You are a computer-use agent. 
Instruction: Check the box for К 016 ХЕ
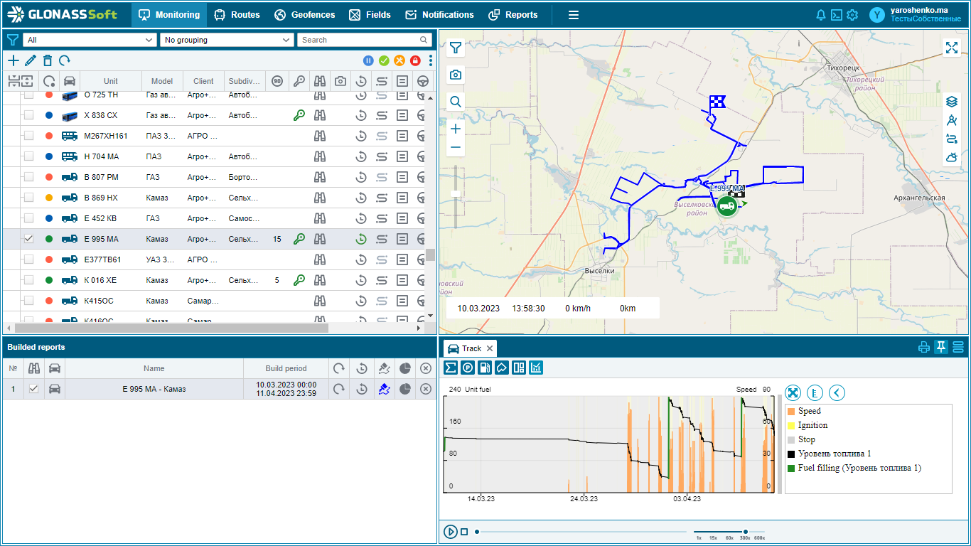click(x=28, y=280)
